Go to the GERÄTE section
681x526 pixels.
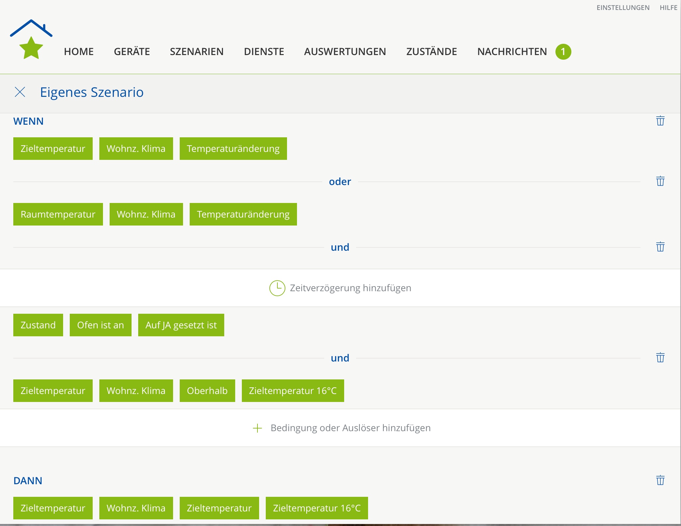(132, 52)
